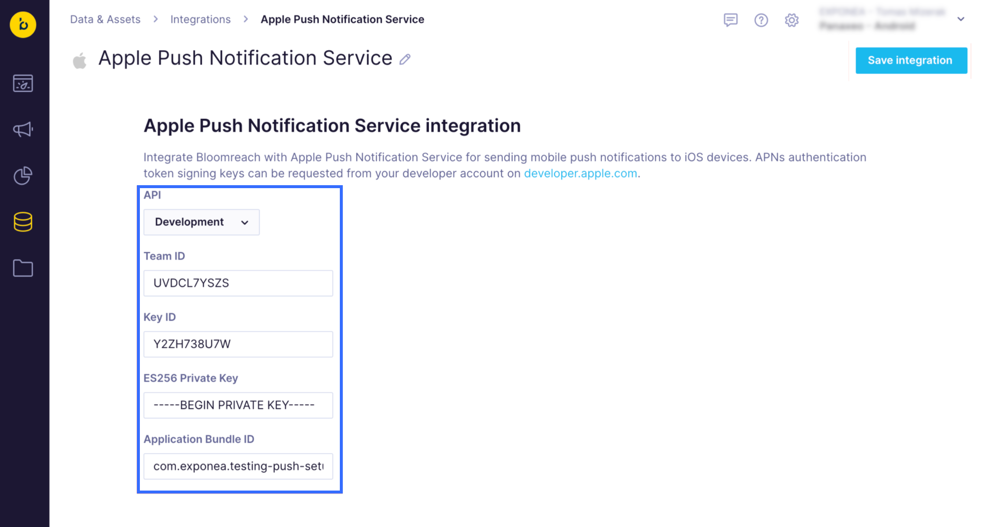Viewport: 985px width, 527px height.
Task: Focus the ES256 Private Key field
Action: point(238,405)
